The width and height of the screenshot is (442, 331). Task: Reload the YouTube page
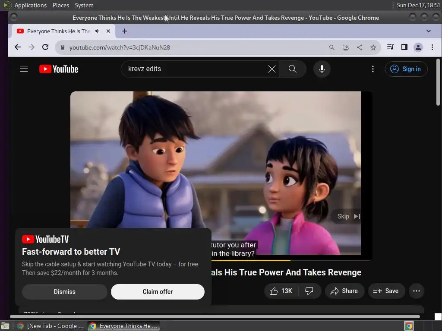pyautogui.click(x=45, y=47)
